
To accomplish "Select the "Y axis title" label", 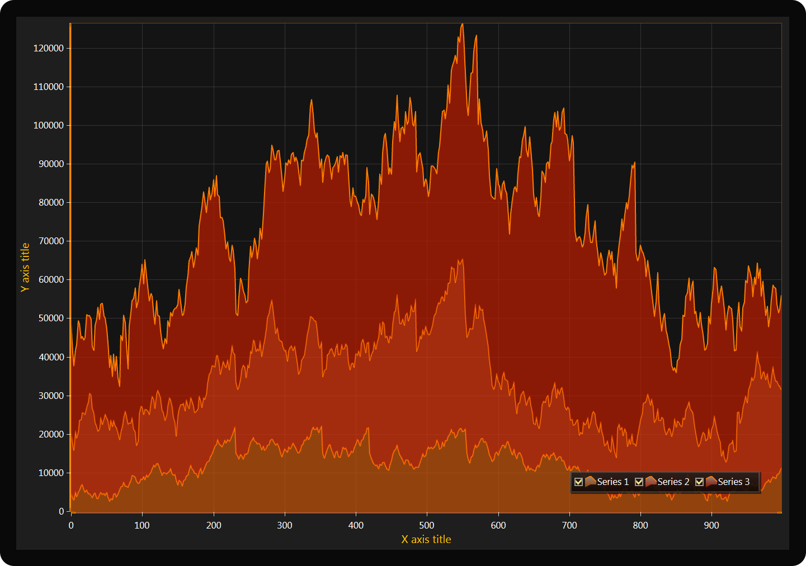I will pos(25,267).
